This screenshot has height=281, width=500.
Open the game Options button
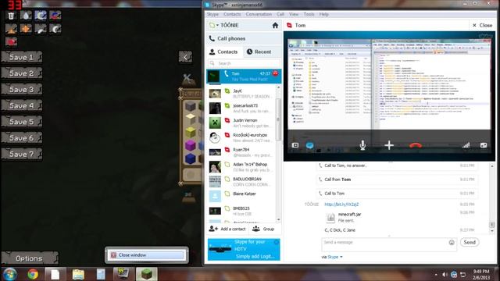tap(30, 258)
